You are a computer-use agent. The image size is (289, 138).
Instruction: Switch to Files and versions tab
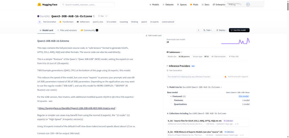(67, 30)
